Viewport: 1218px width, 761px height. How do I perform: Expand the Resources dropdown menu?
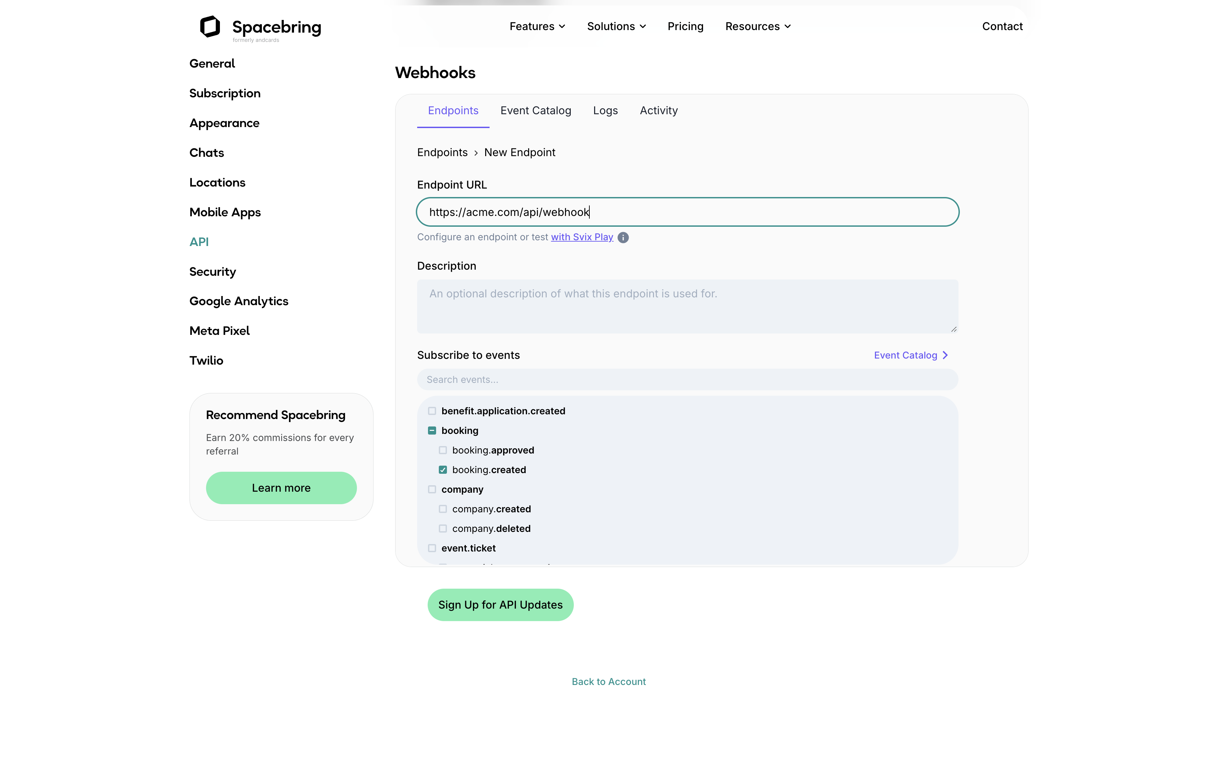[x=758, y=26]
